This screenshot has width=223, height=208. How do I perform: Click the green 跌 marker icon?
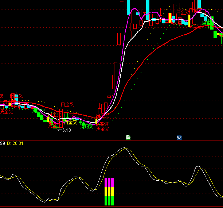tap(128, 137)
